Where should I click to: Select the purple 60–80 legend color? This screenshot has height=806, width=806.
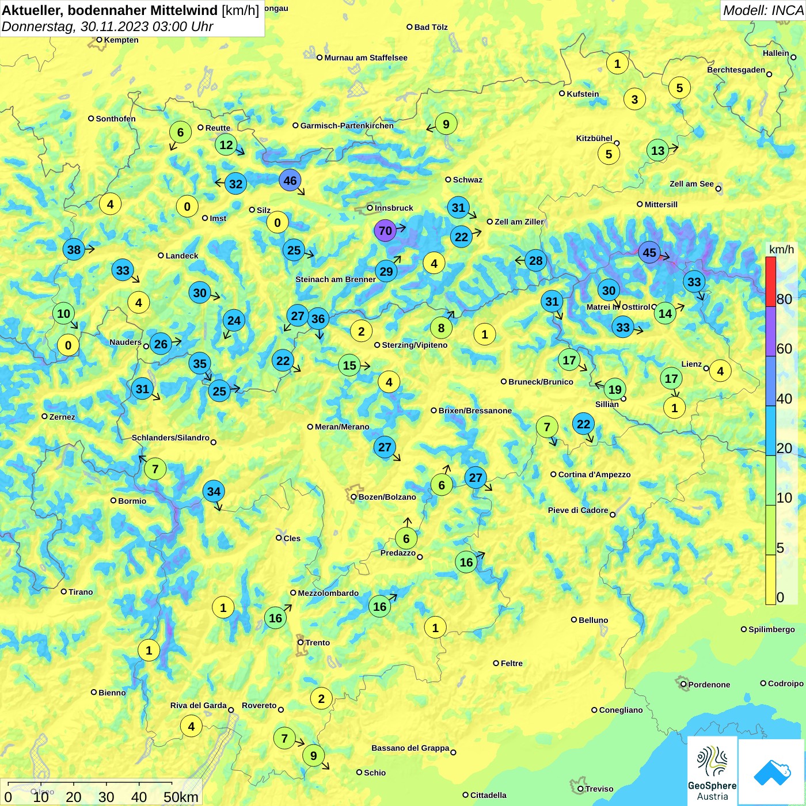(770, 331)
